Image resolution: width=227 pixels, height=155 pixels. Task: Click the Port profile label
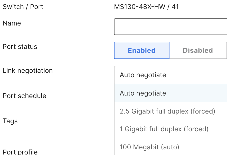pyautogui.click(x=20, y=152)
